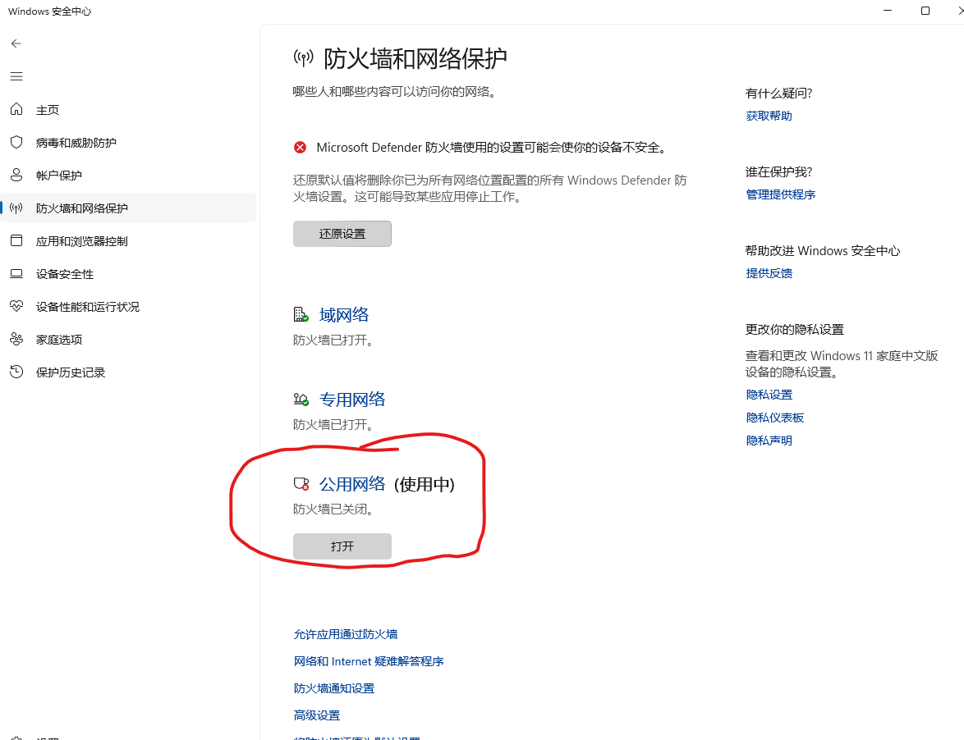
Task: Open 隐私声明 link
Action: (769, 441)
